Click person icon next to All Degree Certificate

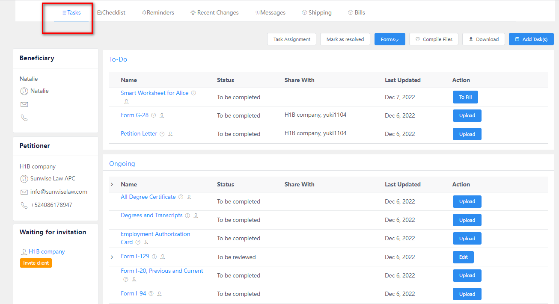pos(189,197)
